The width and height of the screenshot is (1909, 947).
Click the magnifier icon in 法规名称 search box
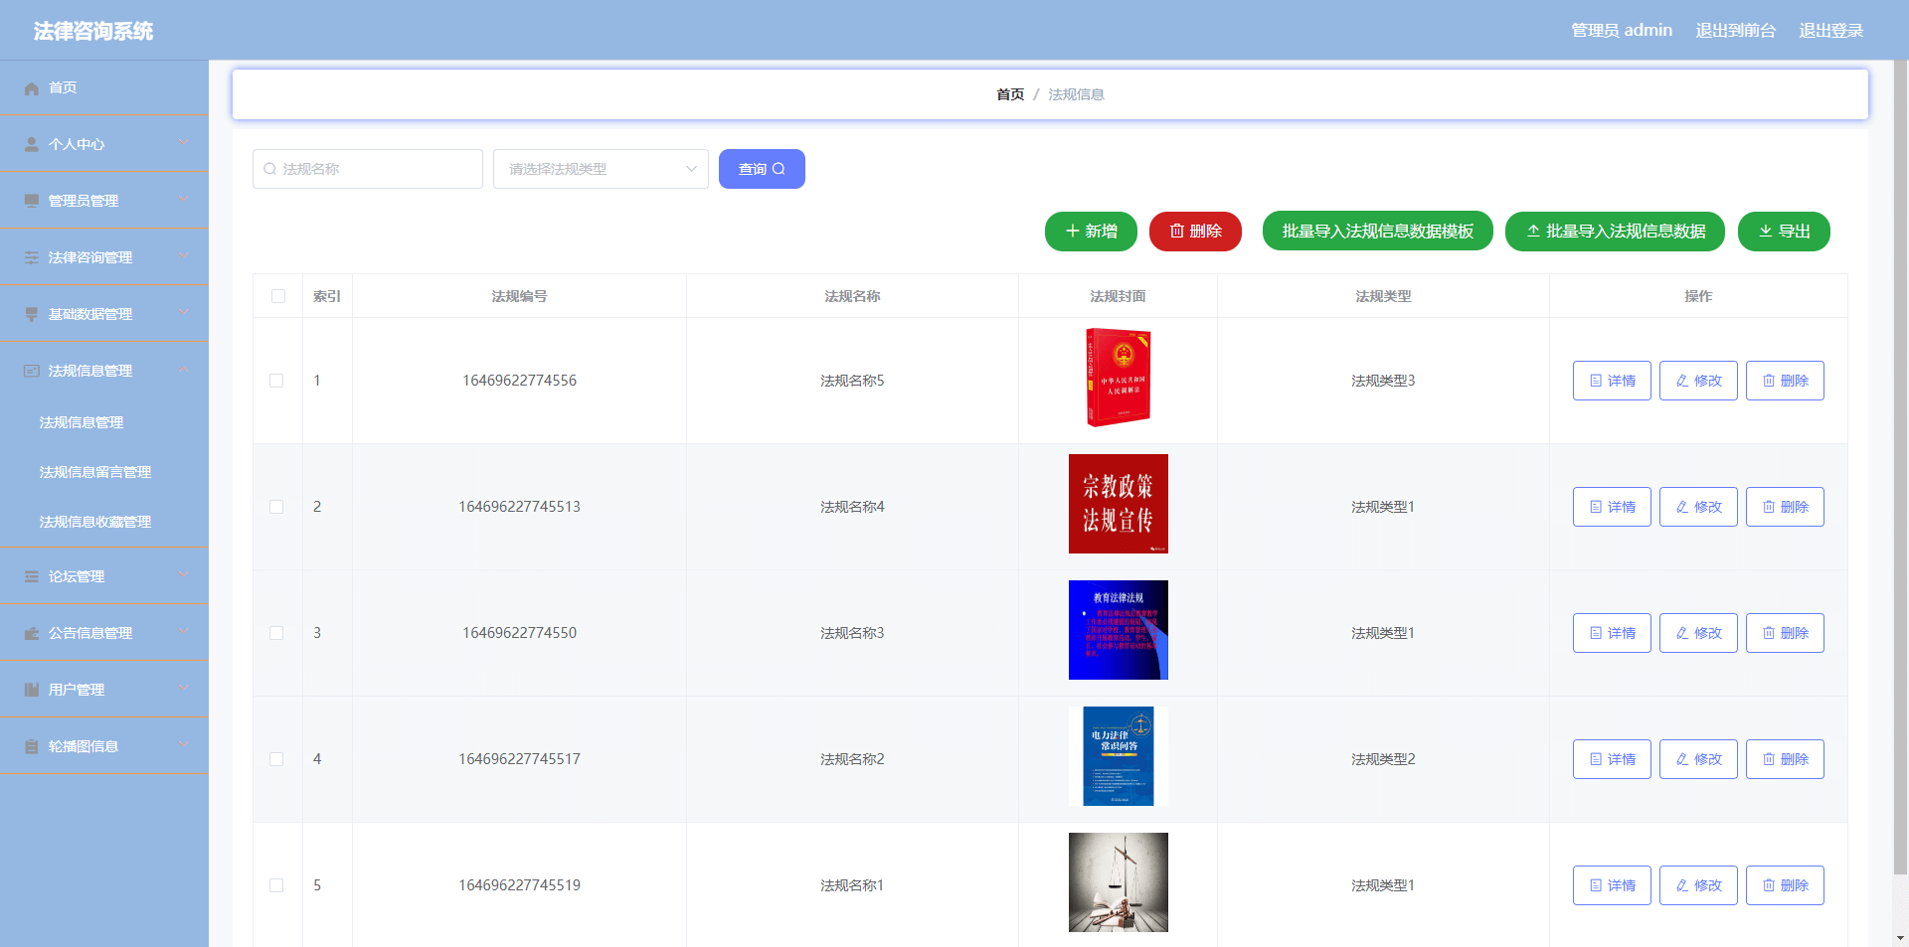pos(269,169)
